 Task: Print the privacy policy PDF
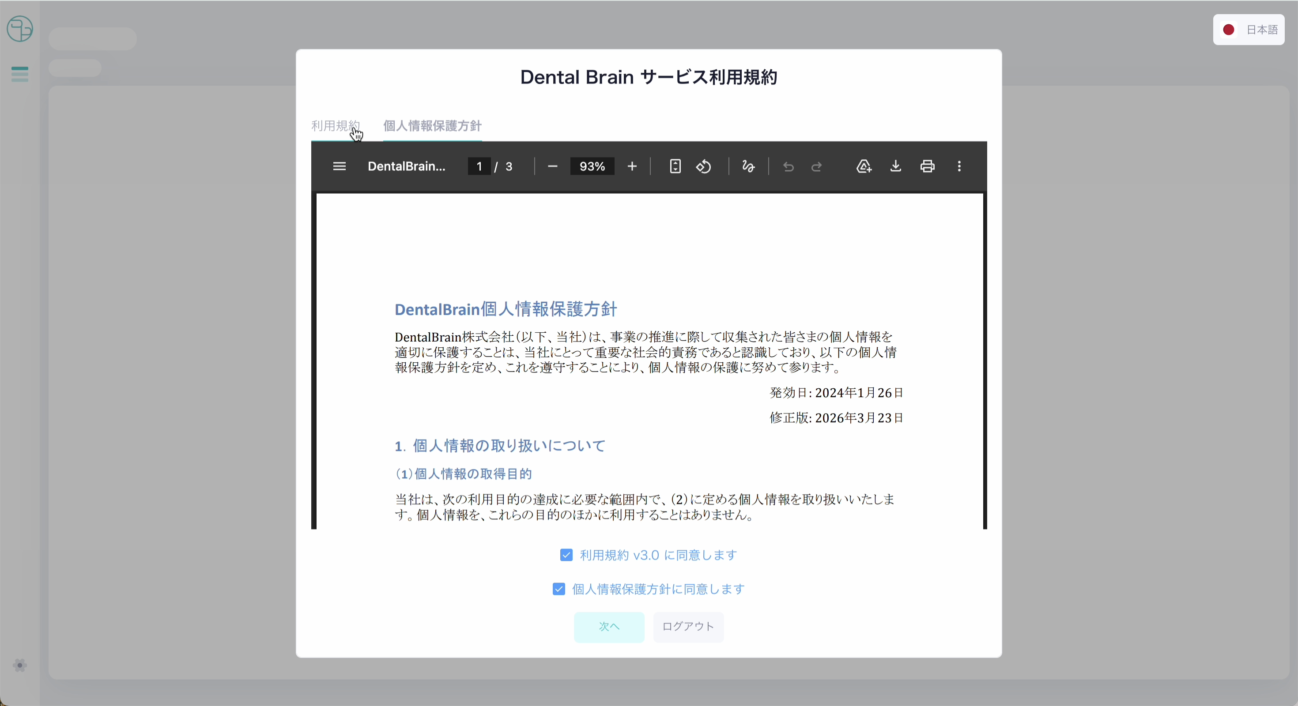pyautogui.click(x=927, y=166)
